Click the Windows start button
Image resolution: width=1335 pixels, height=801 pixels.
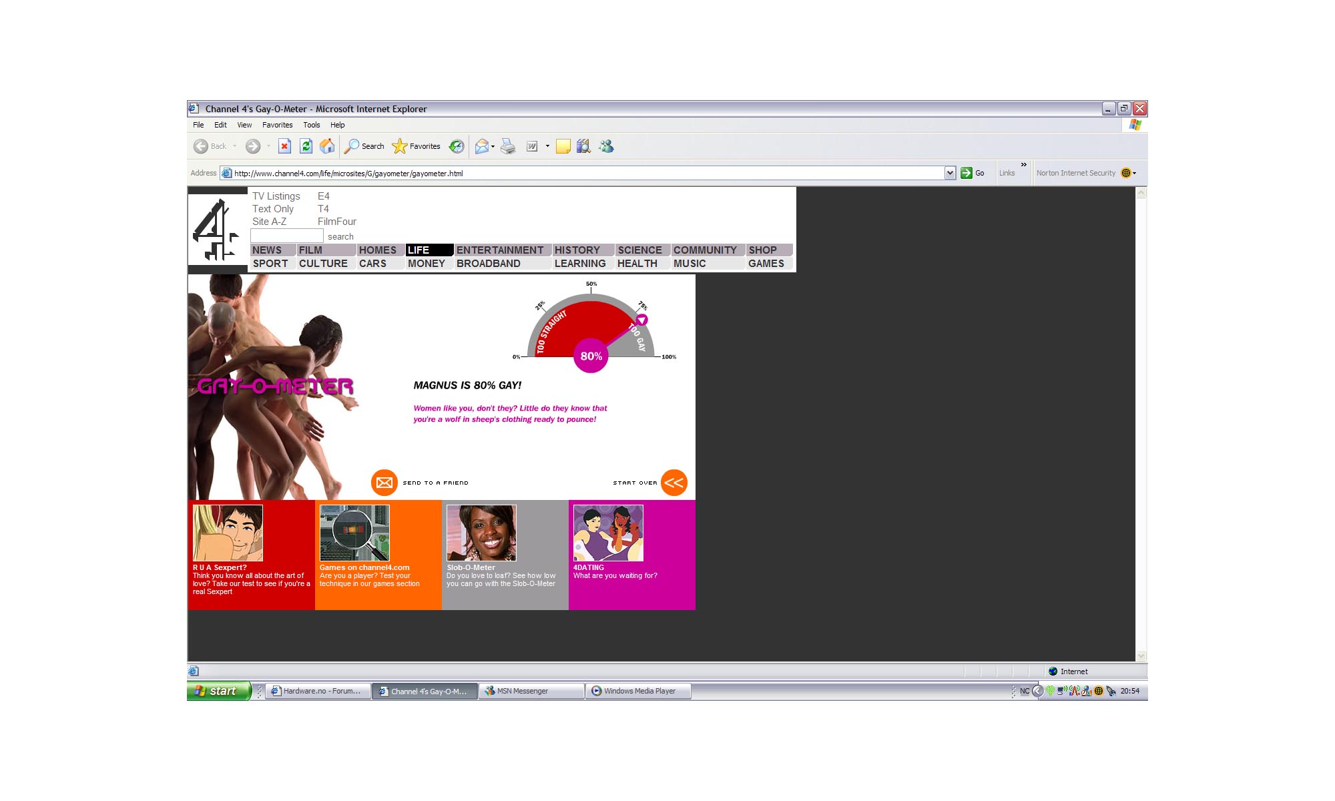pyautogui.click(x=219, y=691)
